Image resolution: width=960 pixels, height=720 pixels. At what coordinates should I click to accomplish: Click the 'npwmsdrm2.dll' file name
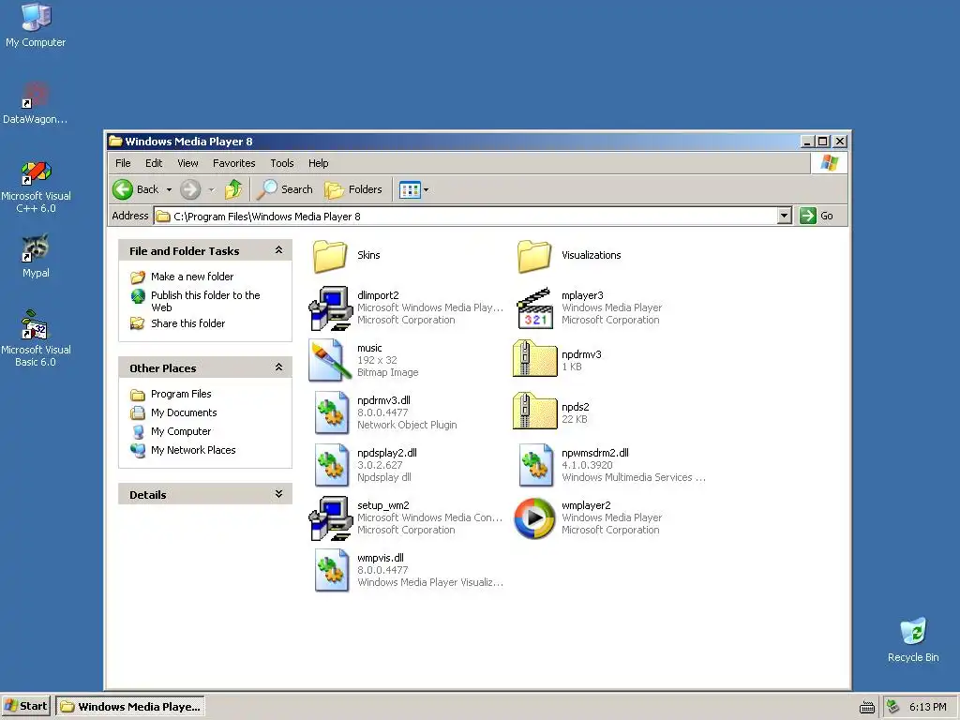pyautogui.click(x=595, y=453)
